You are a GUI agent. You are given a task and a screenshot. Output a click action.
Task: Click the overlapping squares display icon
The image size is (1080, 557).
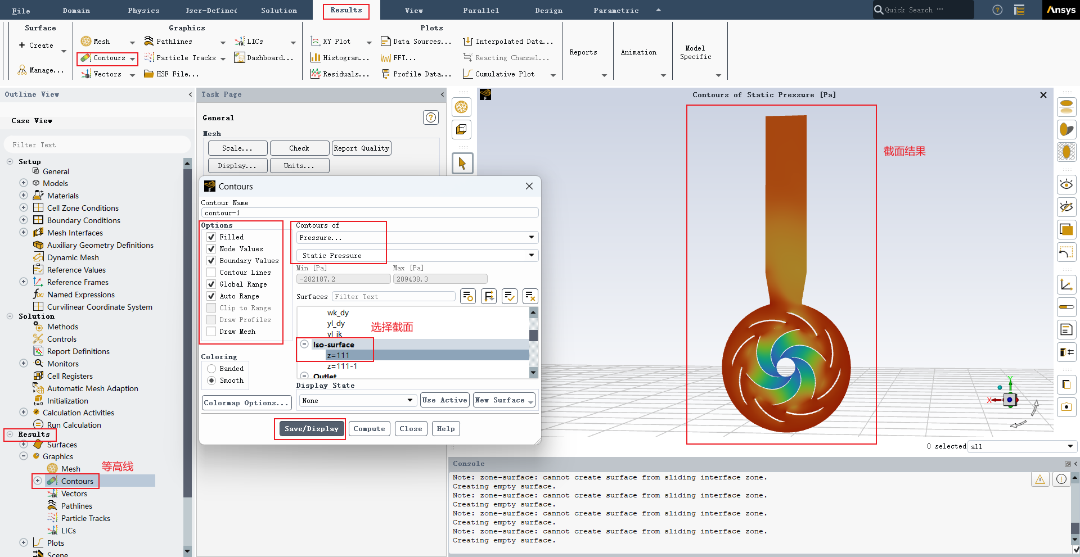click(1066, 229)
